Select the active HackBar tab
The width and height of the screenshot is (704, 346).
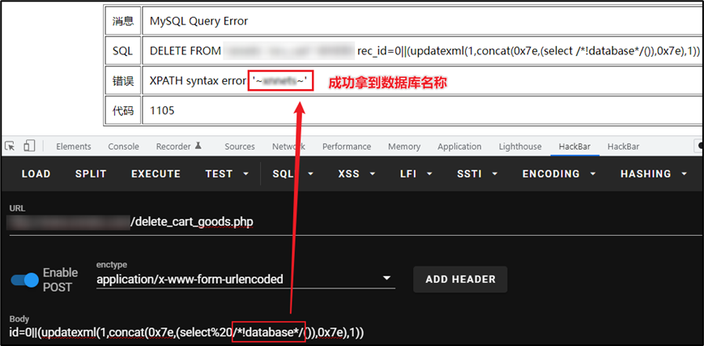pos(574,147)
